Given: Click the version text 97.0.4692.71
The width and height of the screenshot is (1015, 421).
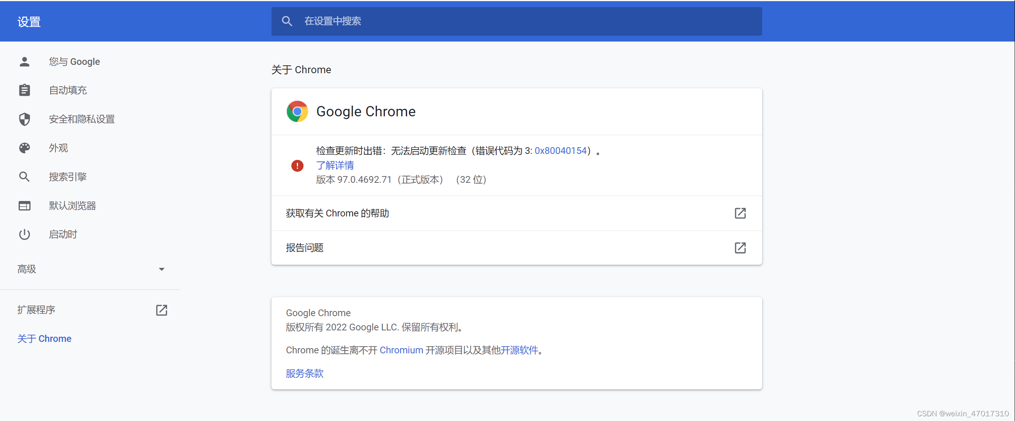Looking at the screenshot, I should click(364, 180).
